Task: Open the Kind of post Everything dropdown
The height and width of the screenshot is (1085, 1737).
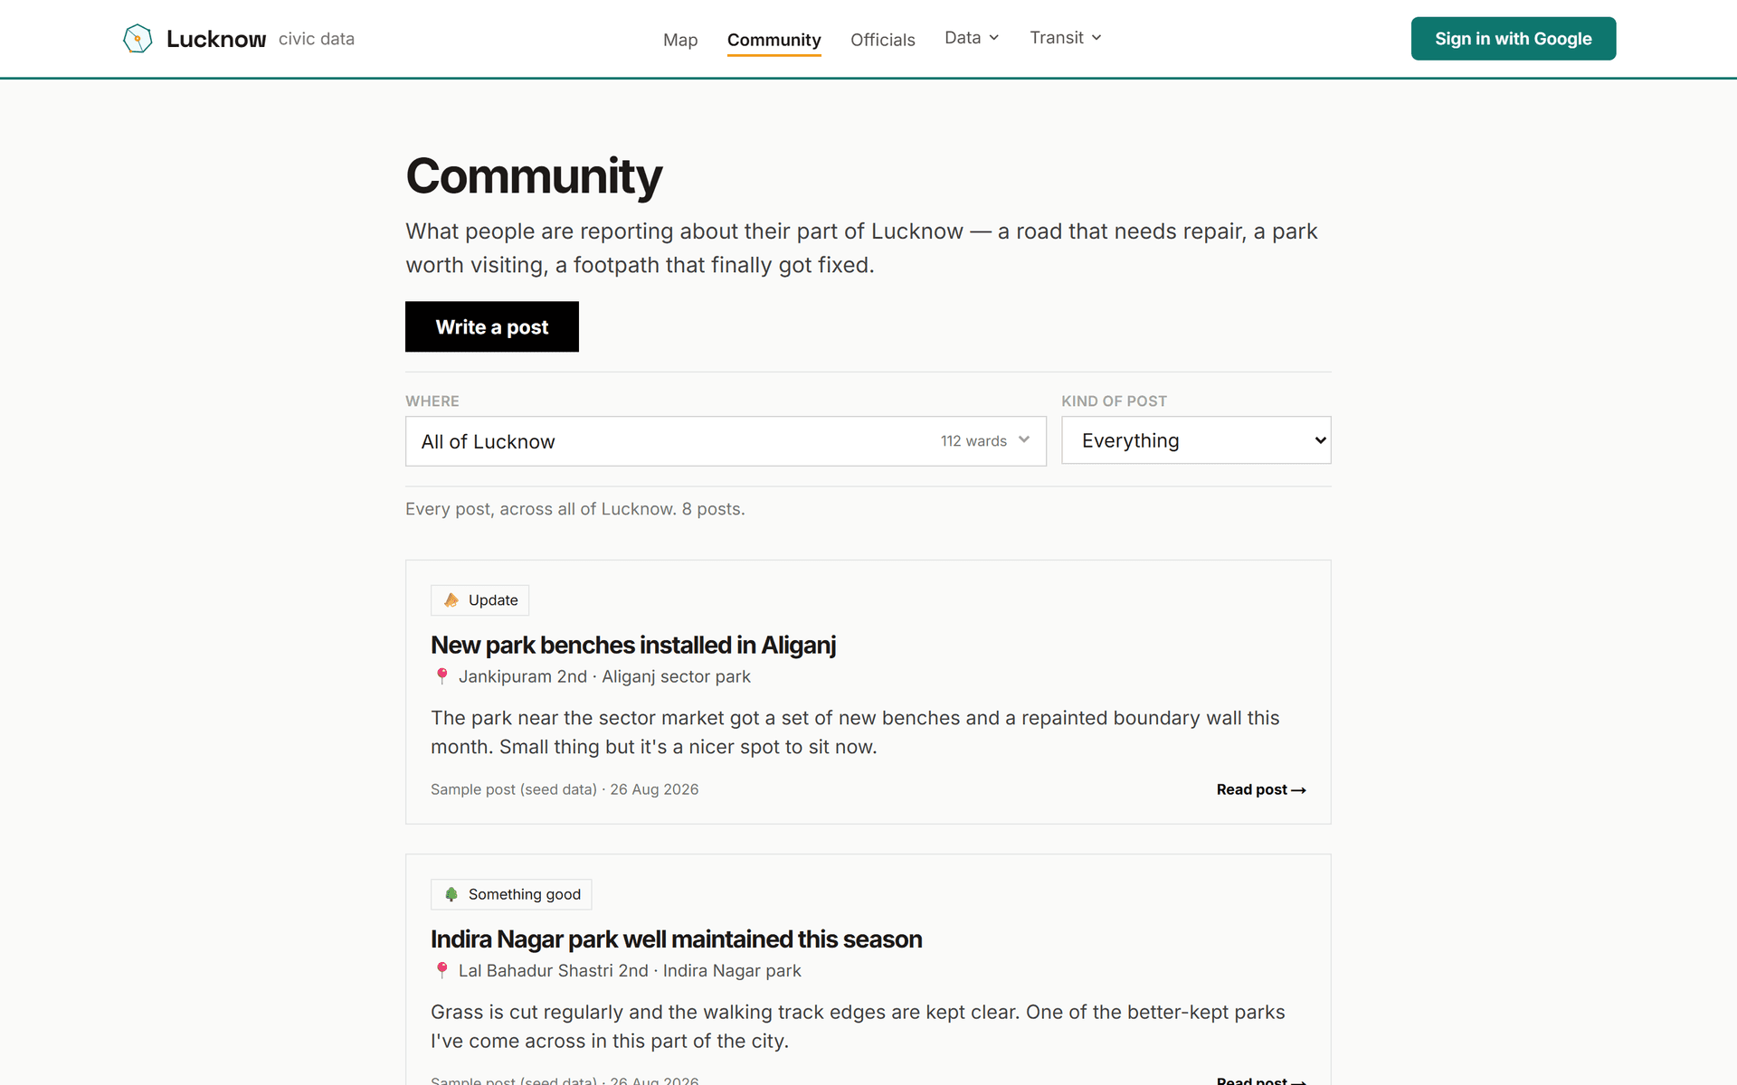Action: (1196, 440)
